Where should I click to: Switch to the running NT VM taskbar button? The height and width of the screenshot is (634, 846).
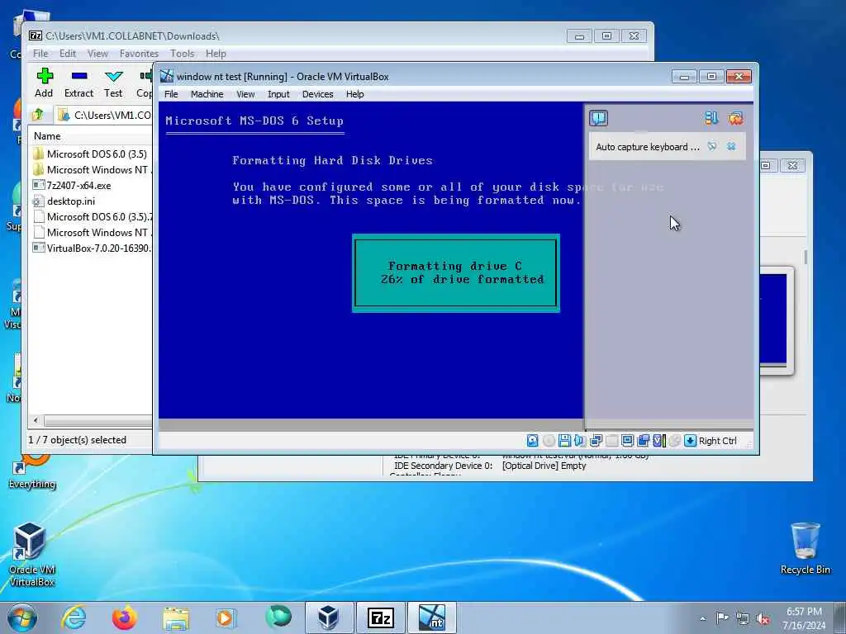point(431,617)
